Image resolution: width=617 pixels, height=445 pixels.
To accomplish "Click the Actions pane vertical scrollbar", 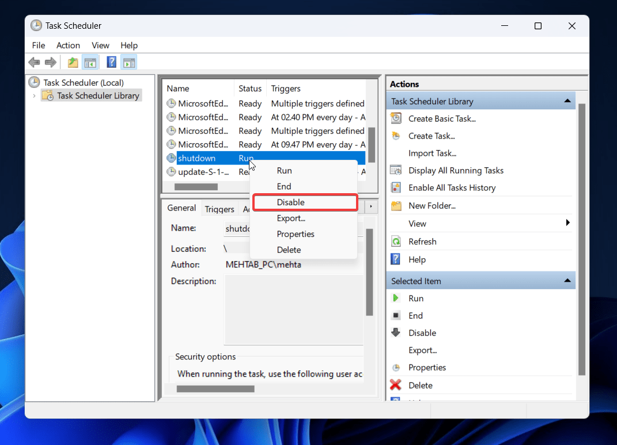I will pos(582,240).
